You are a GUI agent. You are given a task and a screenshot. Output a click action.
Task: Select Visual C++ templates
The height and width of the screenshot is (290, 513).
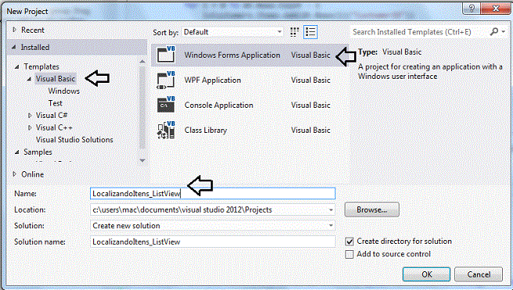[54, 127]
